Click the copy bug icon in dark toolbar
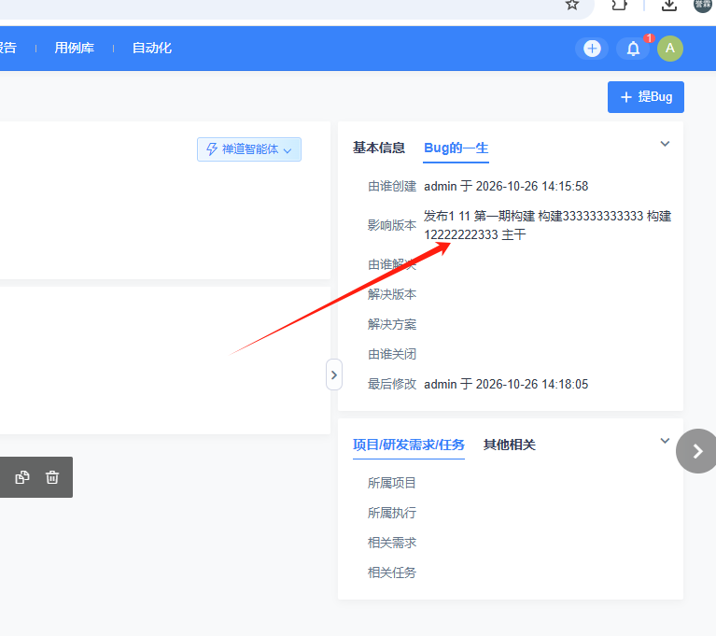 (x=21, y=477)
